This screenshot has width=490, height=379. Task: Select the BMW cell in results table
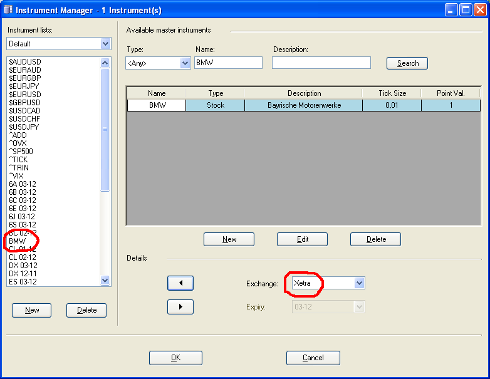[157, 105]
